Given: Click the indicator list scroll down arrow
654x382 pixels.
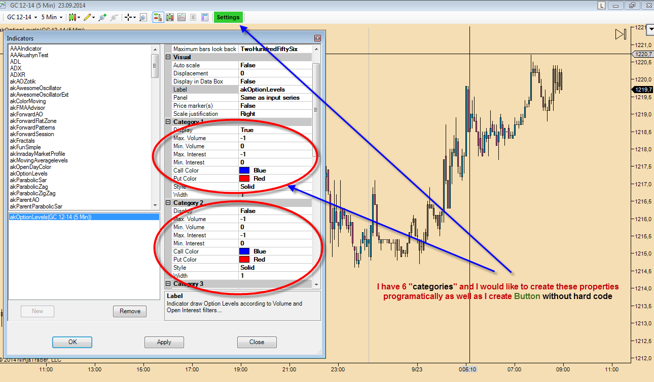Looking at the screenshot, I should point(155,204).
